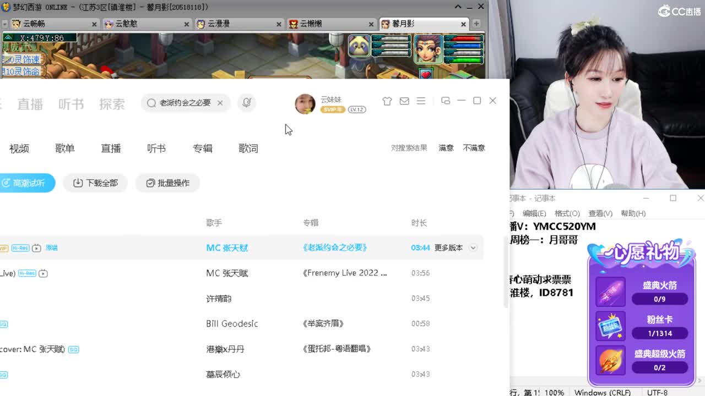Open the 探索 section in top navigation
This screenshot has height=396, width=705.
click(x=112, y=104)
